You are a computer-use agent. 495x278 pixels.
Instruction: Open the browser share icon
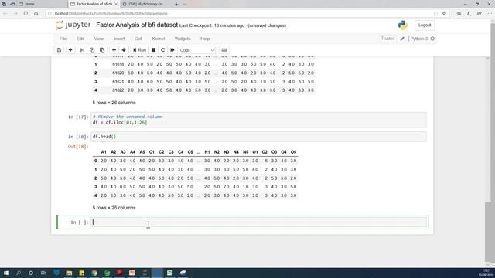[480, 14]
